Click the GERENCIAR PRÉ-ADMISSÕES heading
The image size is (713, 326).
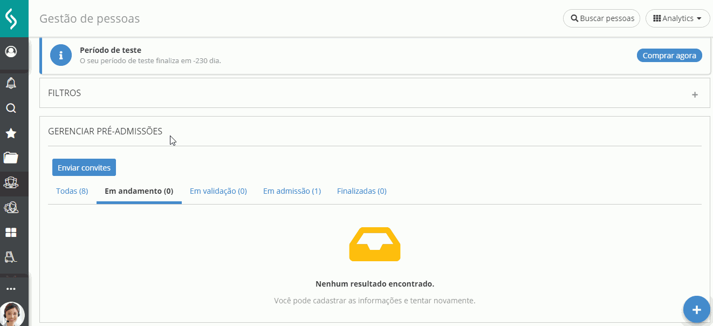point(105,131)
